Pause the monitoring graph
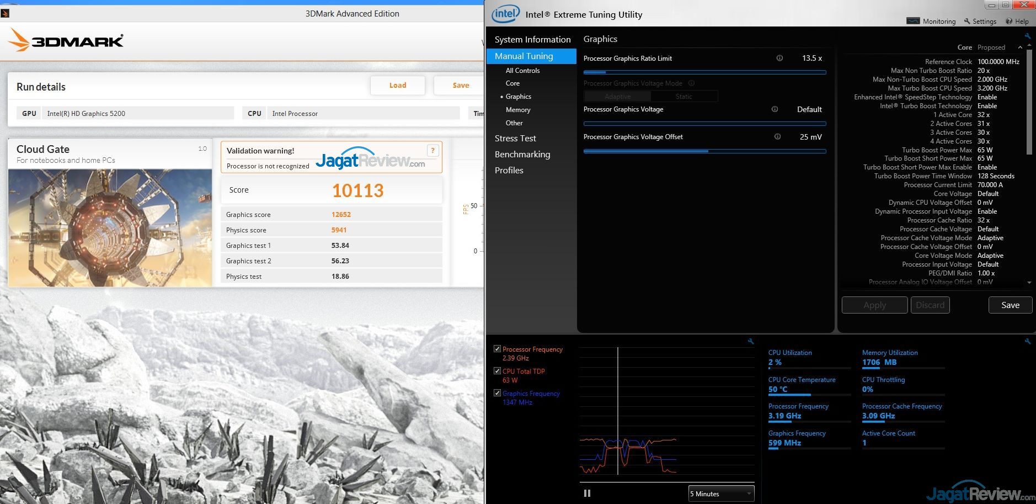The image size is (1036, 504). (x=587, y=494)
